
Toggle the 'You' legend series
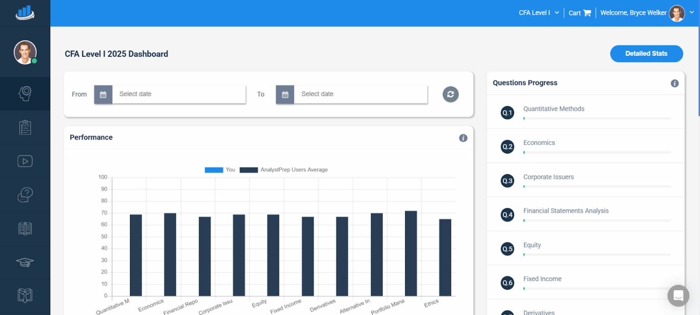220,170
